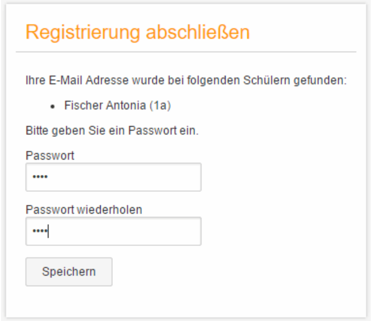Focus the Passwort wiederholen input field
The image size is (373, 321).
(x=113, y=231)
